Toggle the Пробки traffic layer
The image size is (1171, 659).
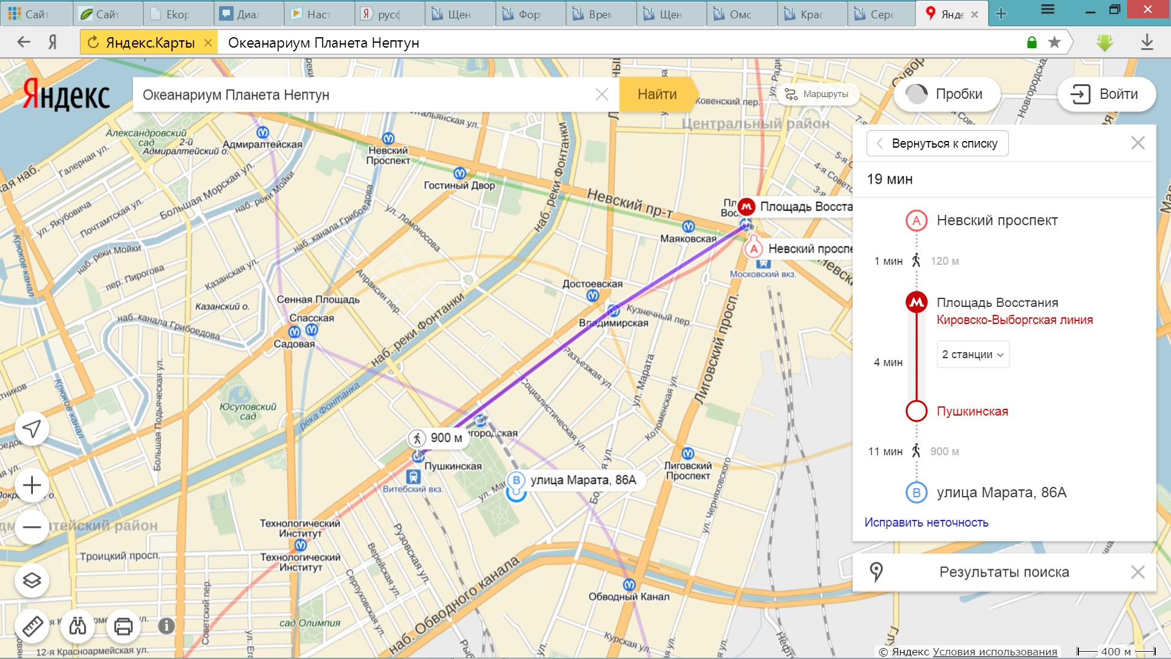click(947, 94)
